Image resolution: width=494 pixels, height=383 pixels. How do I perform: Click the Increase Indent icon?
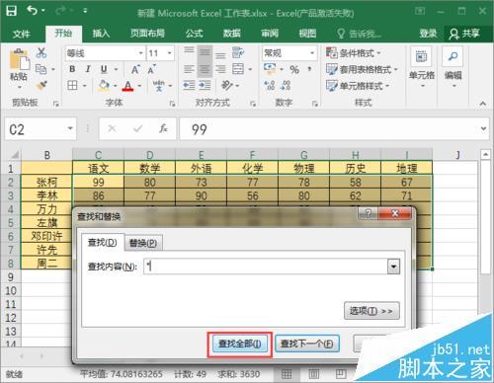pyautogui.click(x=205, y=86)
